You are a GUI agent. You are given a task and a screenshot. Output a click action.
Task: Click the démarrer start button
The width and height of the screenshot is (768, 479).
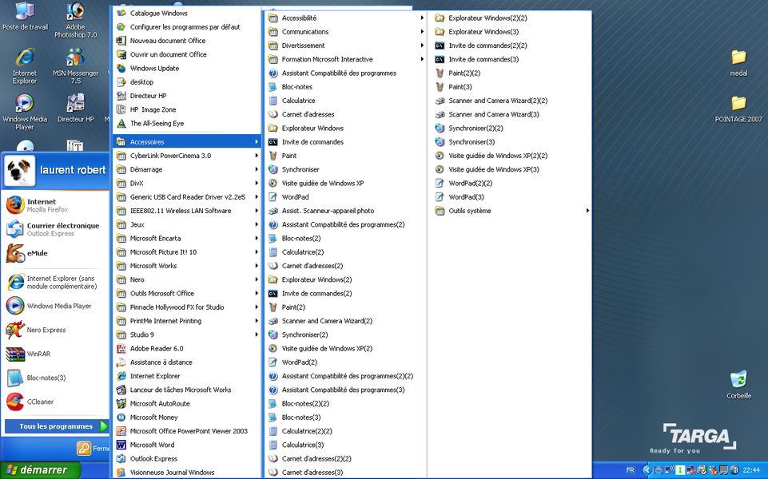click(x=40, y=470)
